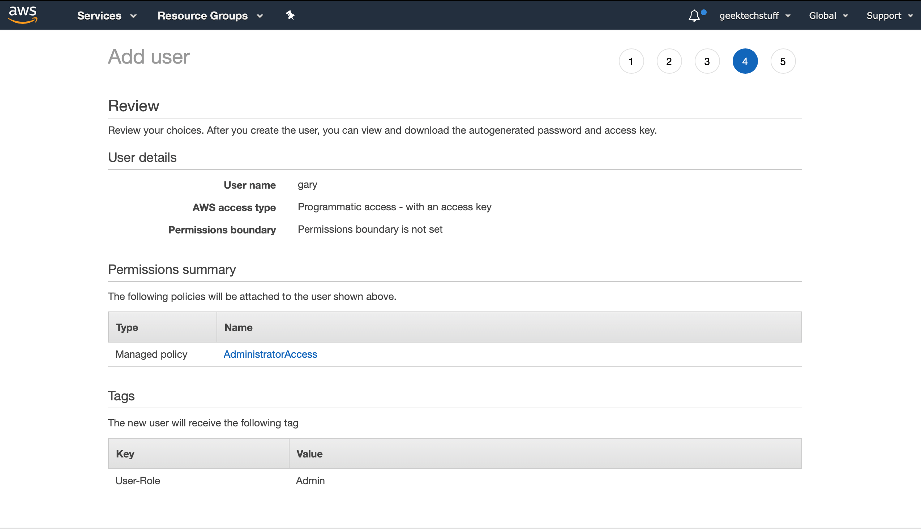Select step 2 in the wizard progress
Screen dimensions: 921x529
669,61
